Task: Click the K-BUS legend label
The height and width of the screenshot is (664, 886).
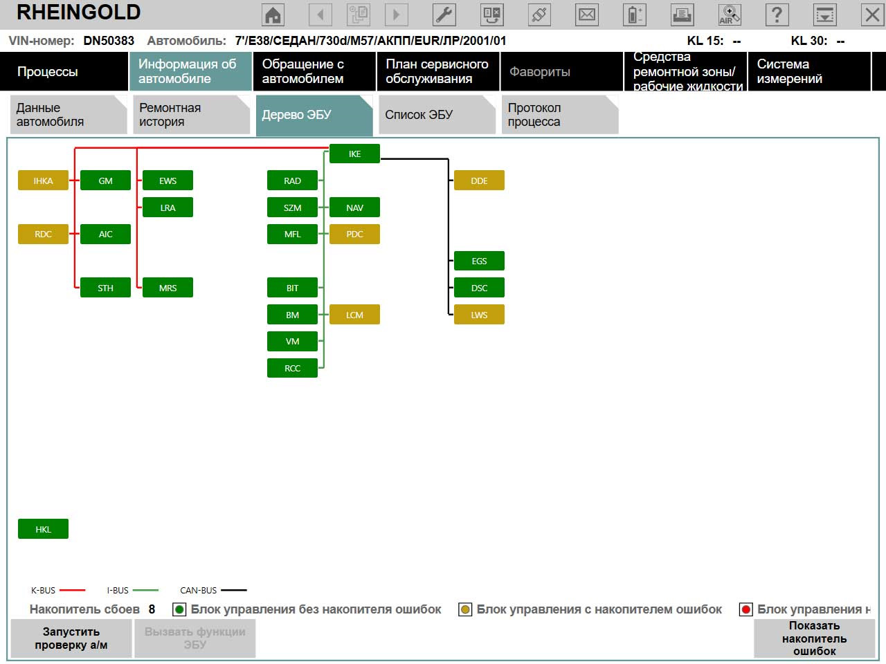Action: coord(43,591)
